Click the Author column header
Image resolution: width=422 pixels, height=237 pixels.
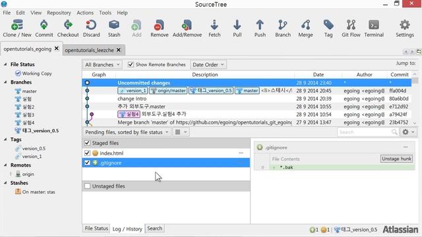tap(364, 74)
